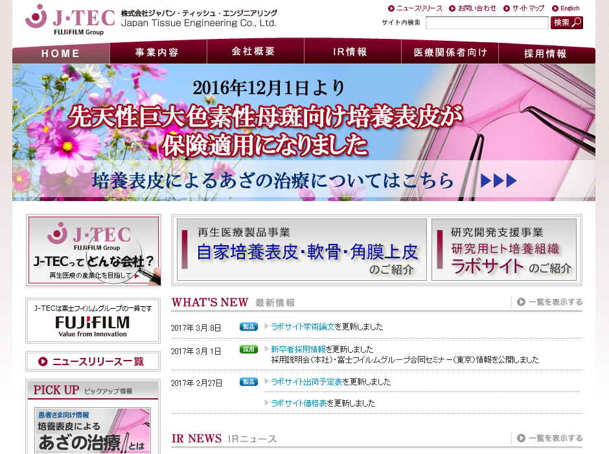Image resolution: width=609 pixels, height=454 pixels.
Task: Open the ラボサイト学術論文 link
Action: pos(303,326)
